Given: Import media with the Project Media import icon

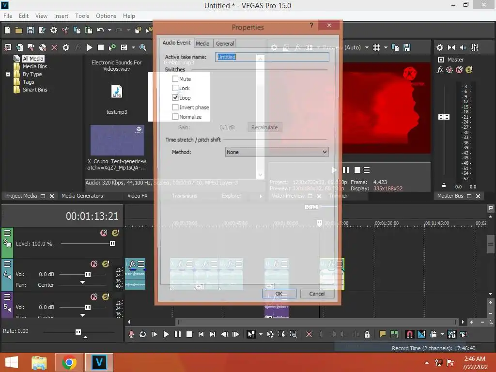Looking at the screenshot, I should pyautogui.click(x=19, y=47).
